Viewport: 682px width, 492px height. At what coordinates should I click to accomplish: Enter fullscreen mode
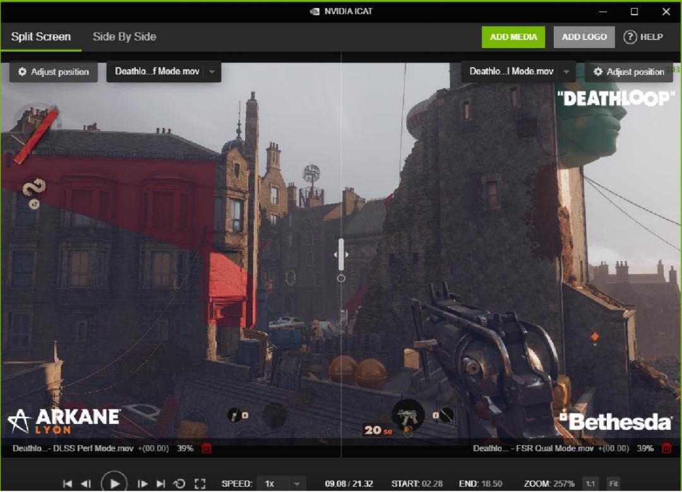tap(200, 484)
